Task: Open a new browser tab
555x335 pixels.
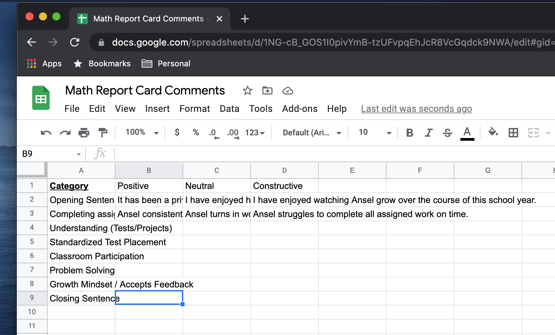Action: coord(245,19)
